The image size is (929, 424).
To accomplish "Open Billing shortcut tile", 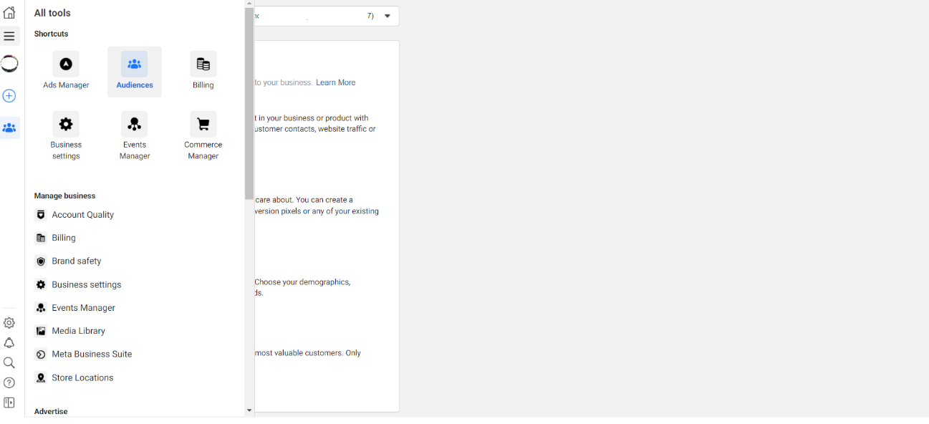I will tap(203, 72).
